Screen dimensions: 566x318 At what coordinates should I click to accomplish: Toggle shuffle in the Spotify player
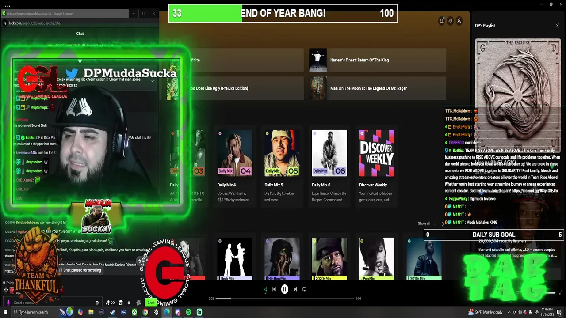click(265, 289)
